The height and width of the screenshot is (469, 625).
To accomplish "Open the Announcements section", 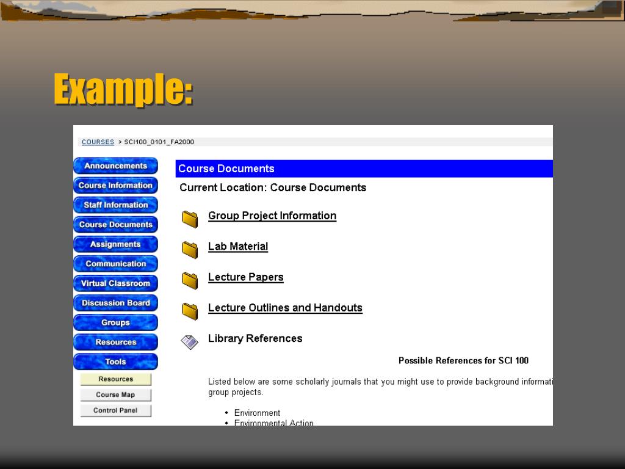I will [x=115, y=166].
